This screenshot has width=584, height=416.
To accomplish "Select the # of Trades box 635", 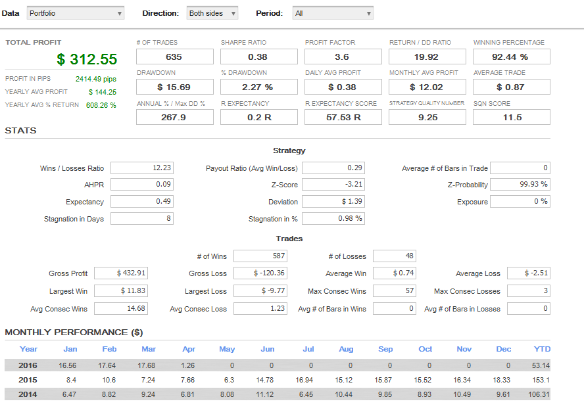I will tap(175, 57).
